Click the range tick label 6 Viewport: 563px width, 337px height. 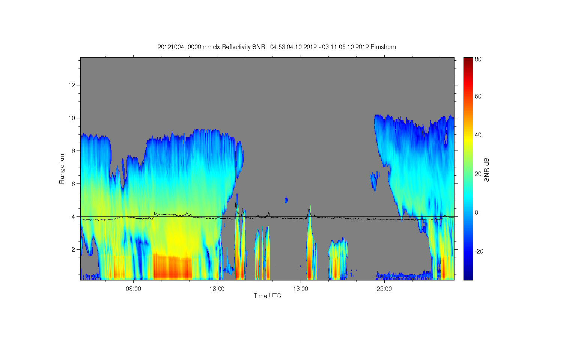pos(74,183)
